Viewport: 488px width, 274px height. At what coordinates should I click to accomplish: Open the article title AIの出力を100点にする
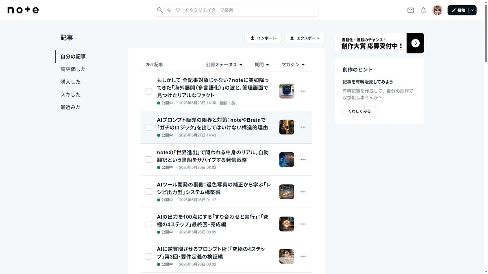(x=213, y=221)
